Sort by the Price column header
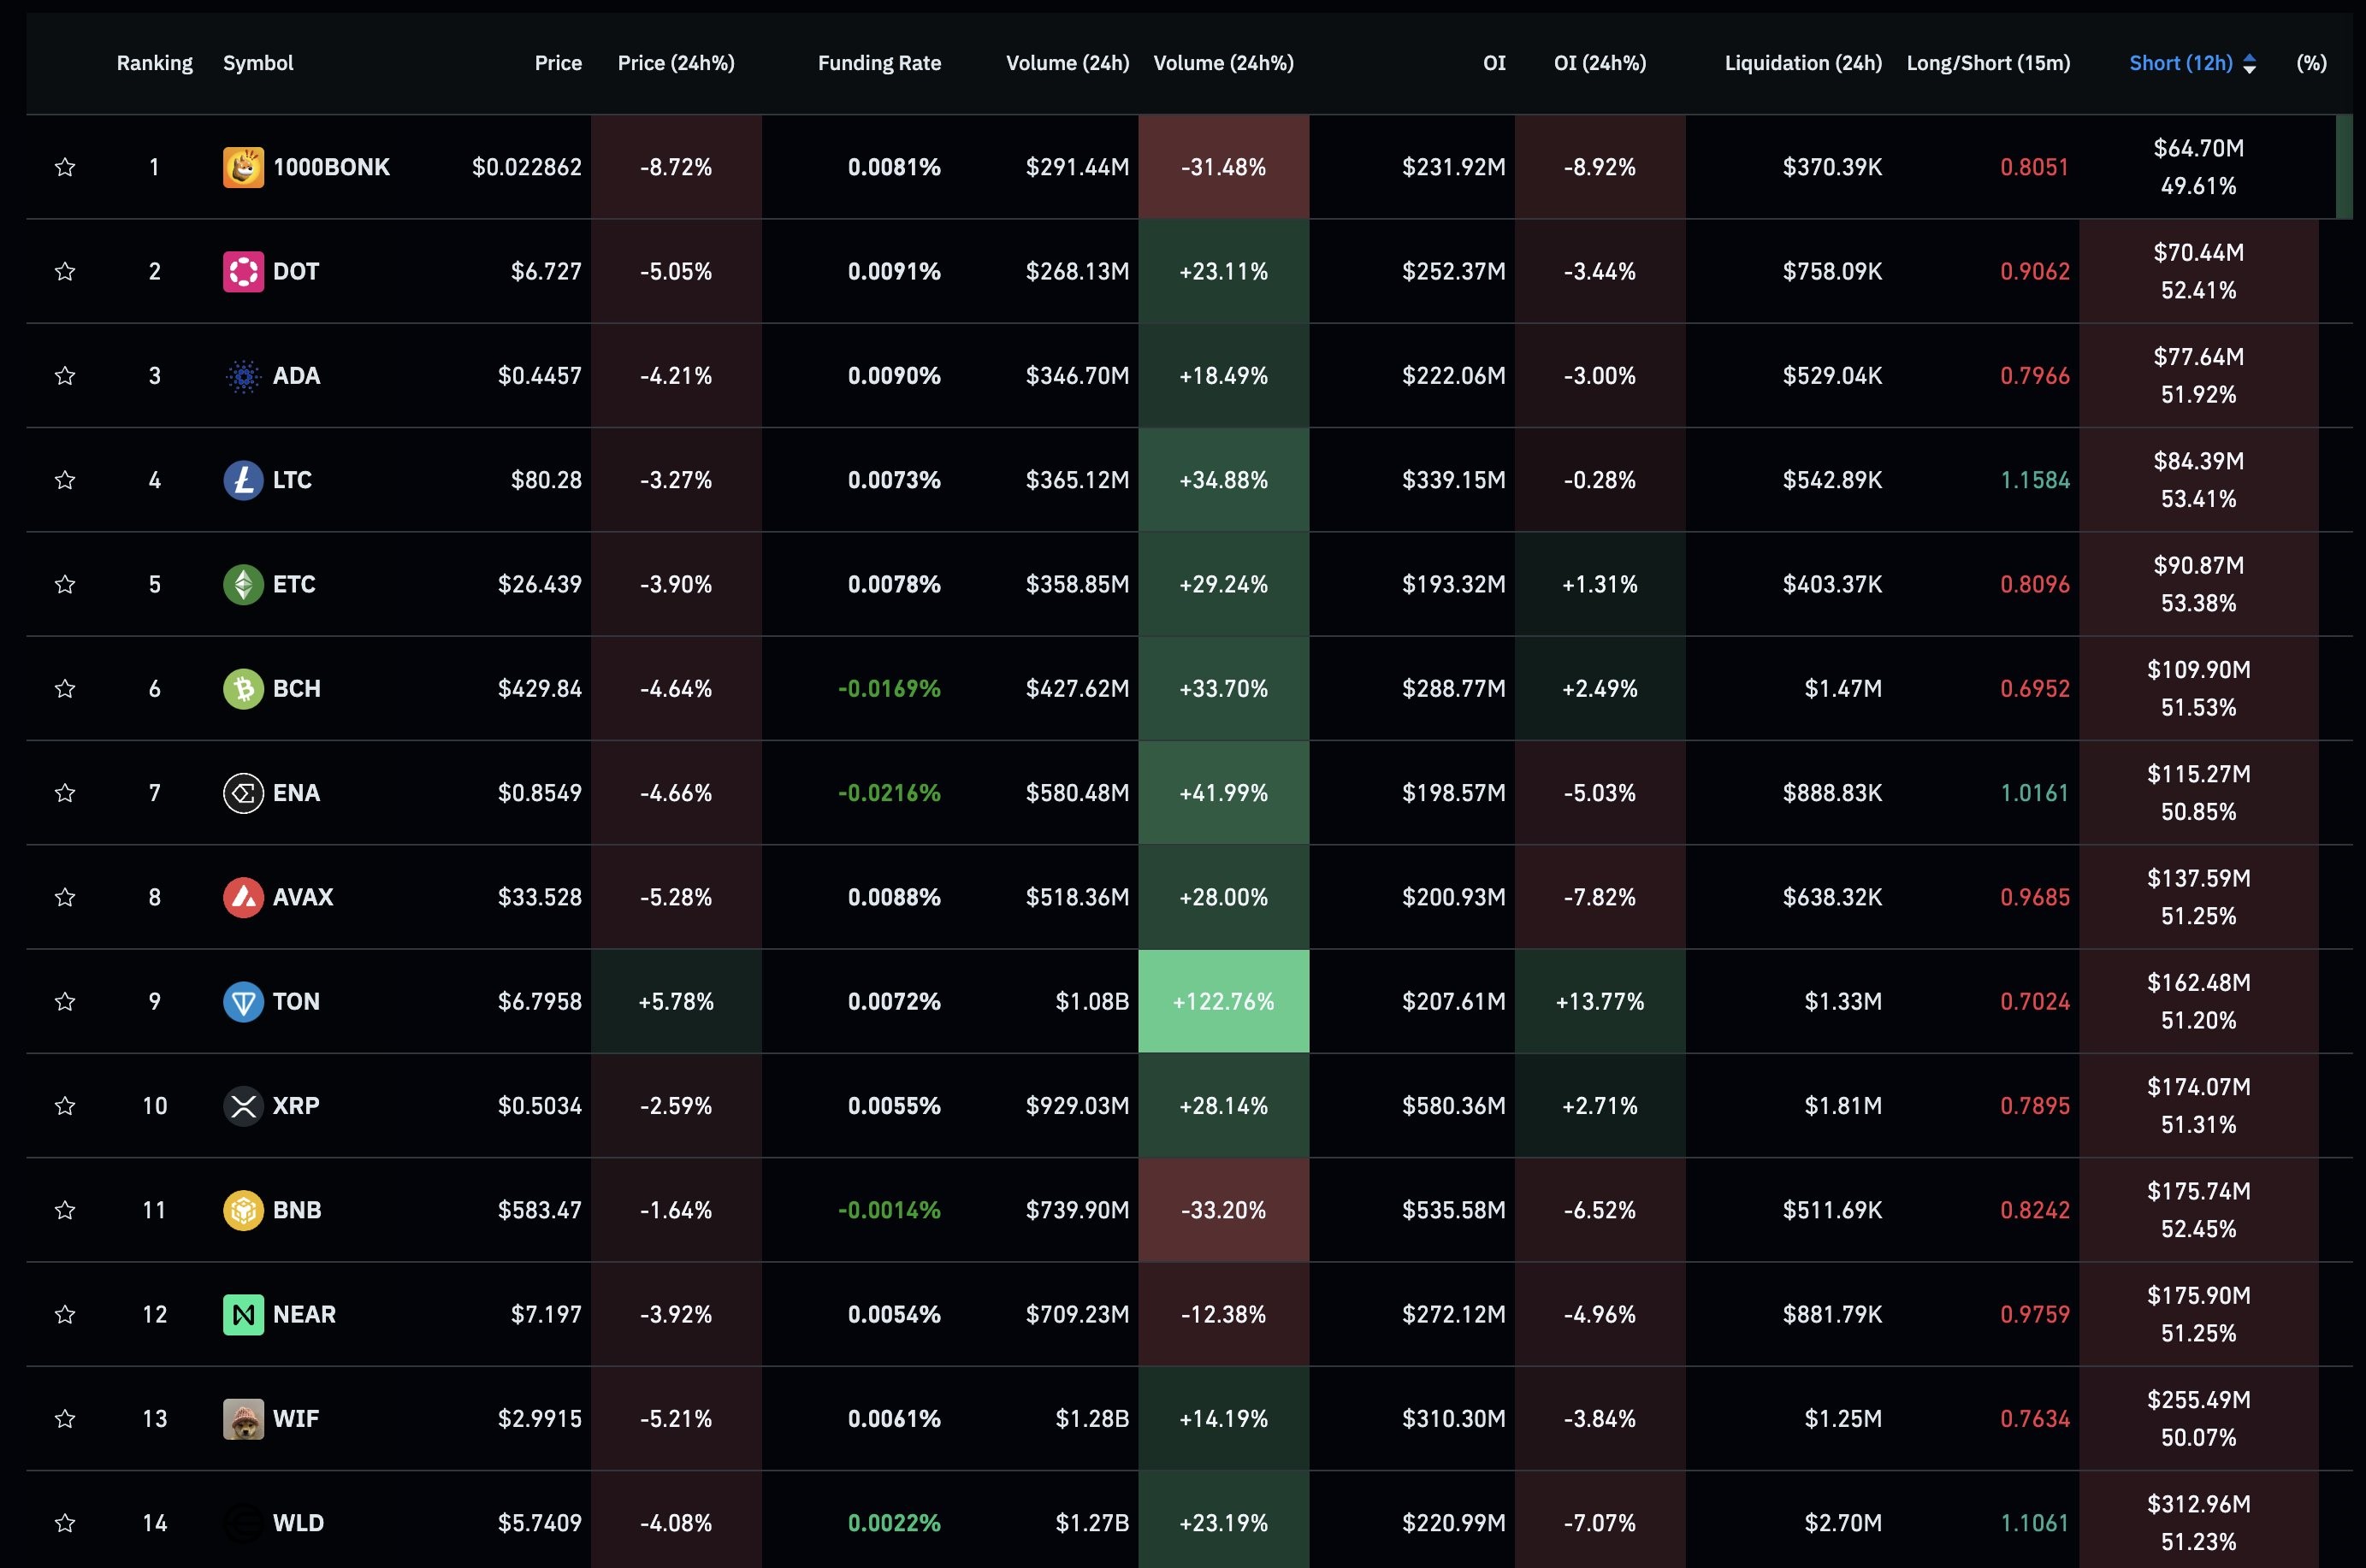 (559, 63)
